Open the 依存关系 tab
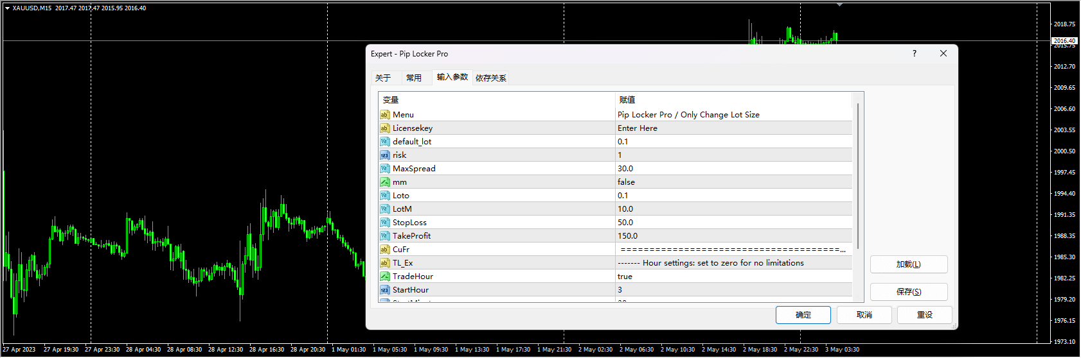The image size is (1081, 358). tap(491, 78)
